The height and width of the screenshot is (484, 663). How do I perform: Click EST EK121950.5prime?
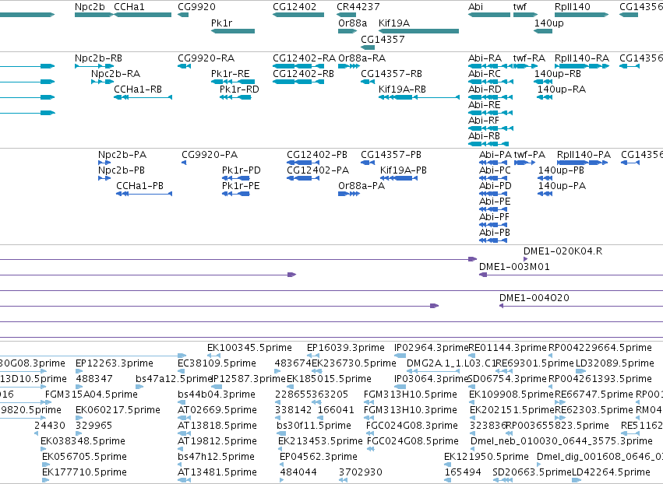[x=448, y=464]
